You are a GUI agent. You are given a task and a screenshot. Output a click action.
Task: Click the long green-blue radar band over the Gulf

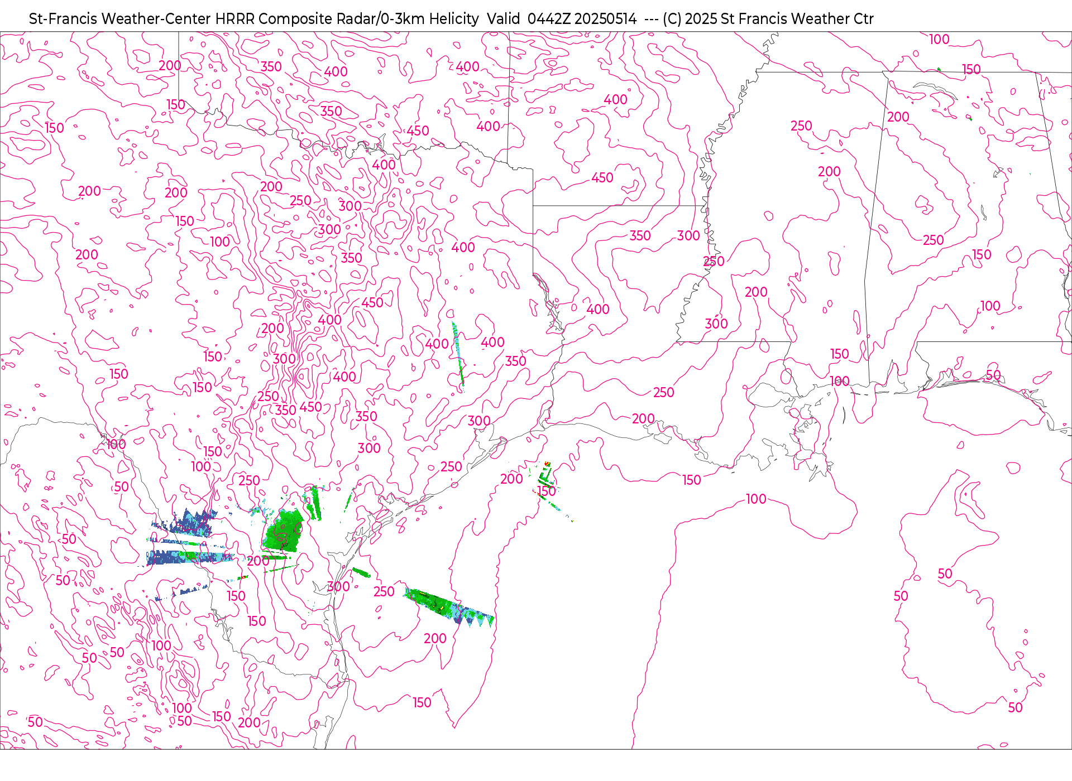(449, 608)
